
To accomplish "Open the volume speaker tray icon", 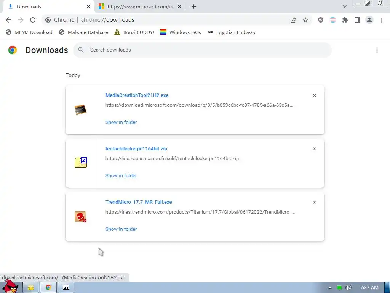I will click(x=348, y=288).
